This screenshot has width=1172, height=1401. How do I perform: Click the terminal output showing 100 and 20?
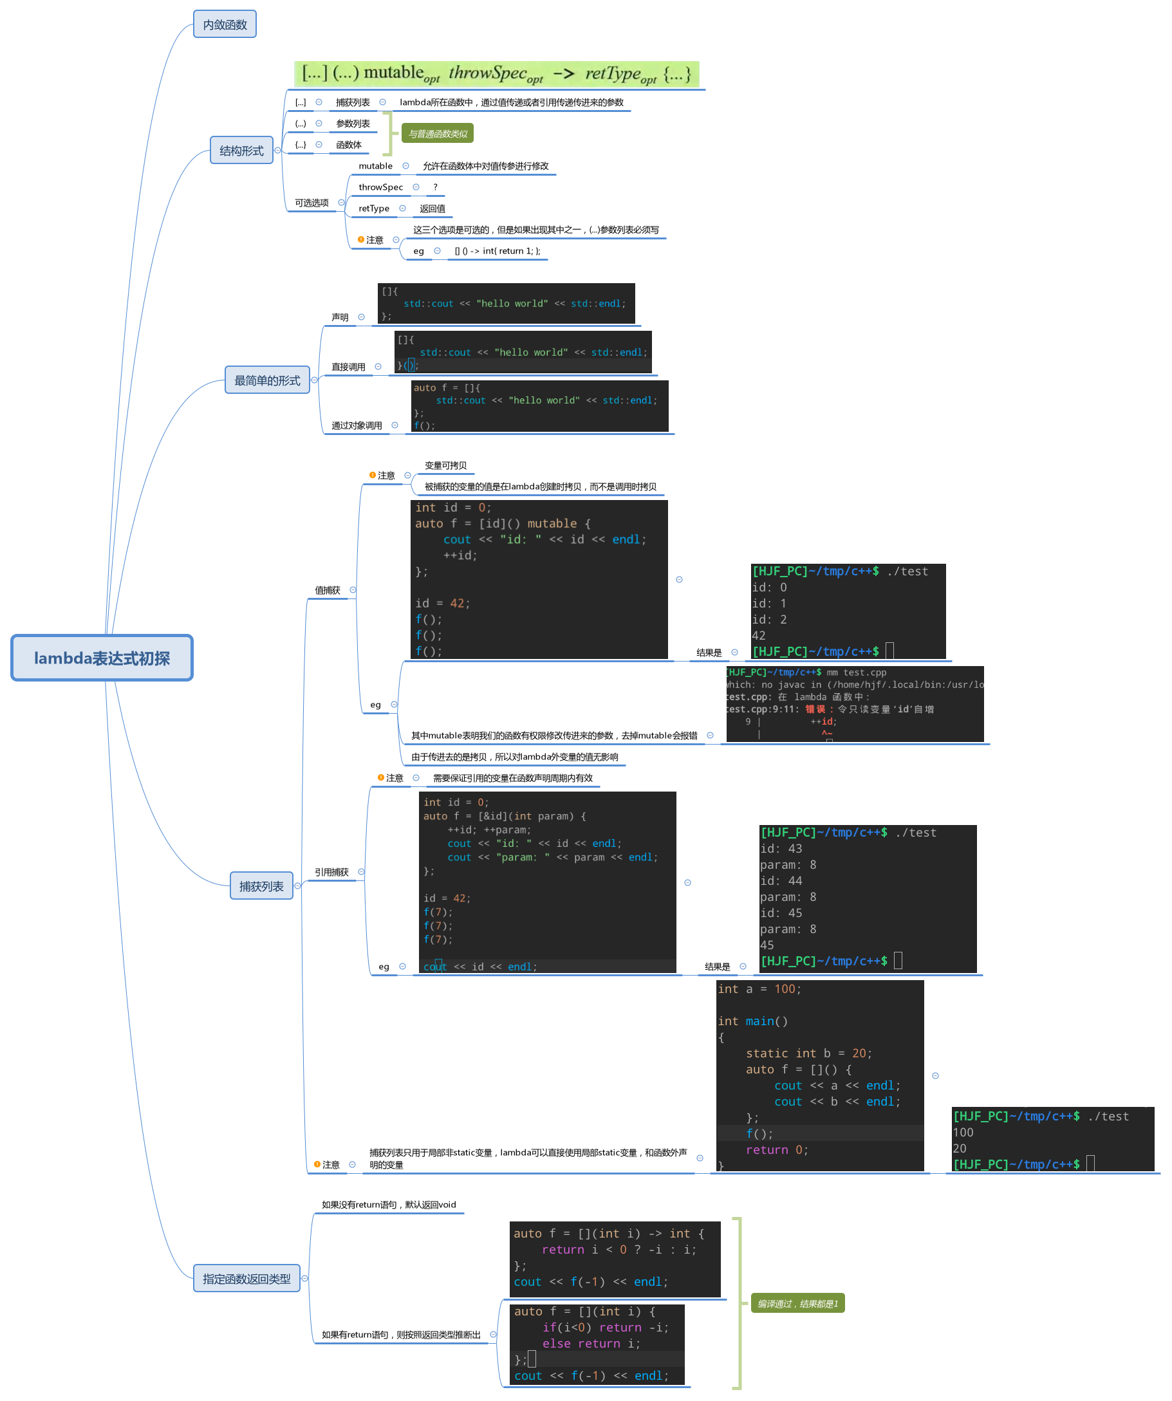[x=1052, y=1140]
